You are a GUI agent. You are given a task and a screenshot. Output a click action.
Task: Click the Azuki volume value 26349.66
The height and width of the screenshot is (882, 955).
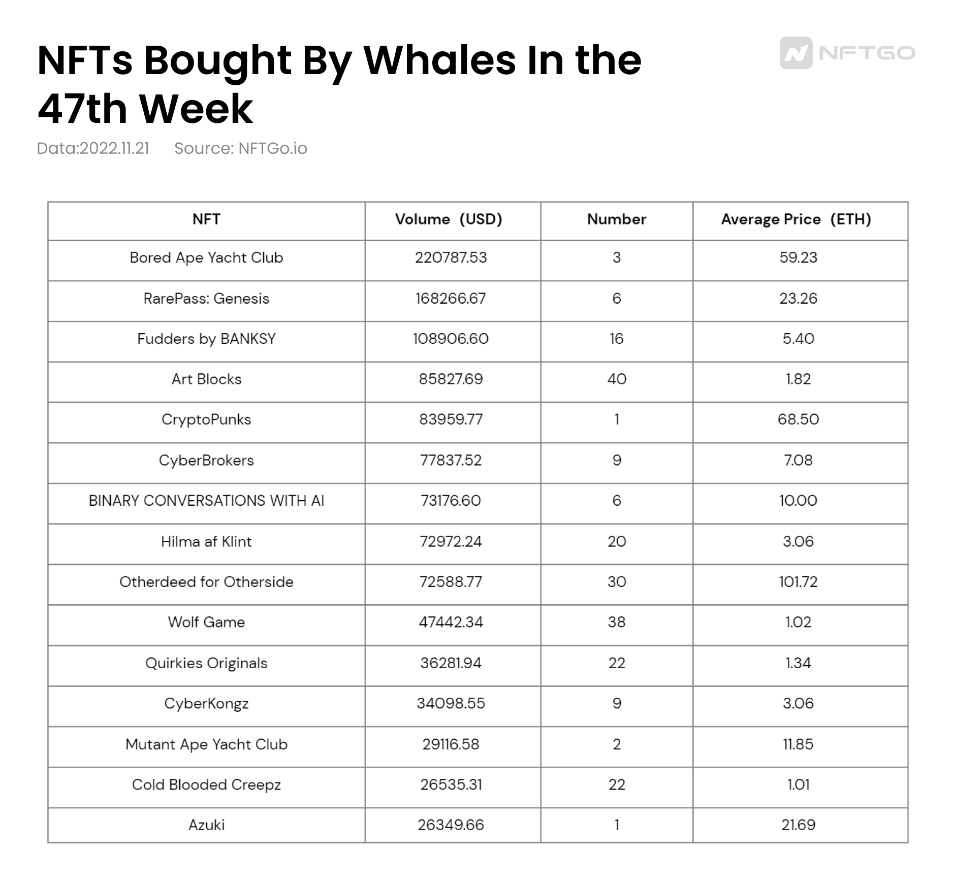pos(451,825)
